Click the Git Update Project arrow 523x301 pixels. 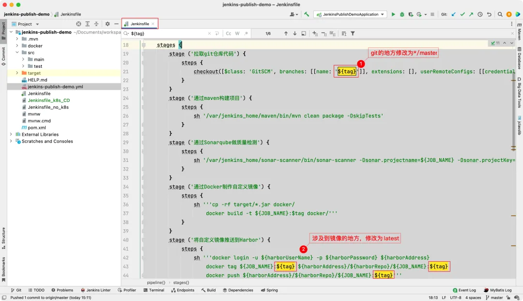click(454, 15)
